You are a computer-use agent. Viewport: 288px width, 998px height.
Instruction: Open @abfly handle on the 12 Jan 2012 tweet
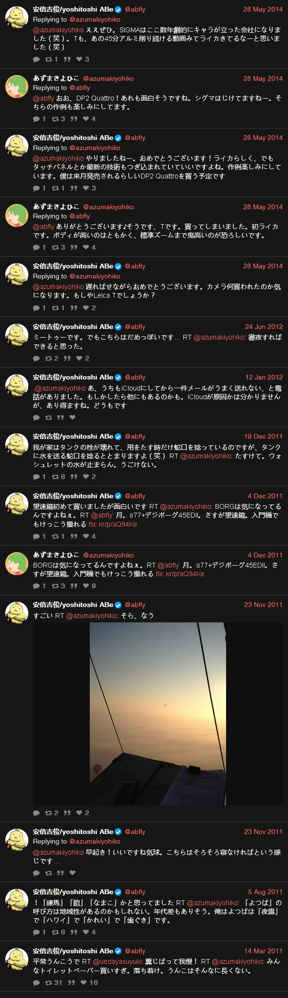pos(135,377)
